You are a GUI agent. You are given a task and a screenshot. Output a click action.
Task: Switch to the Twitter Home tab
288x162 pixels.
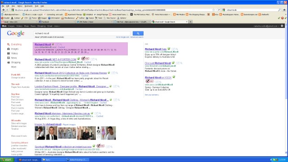[94, 22]
